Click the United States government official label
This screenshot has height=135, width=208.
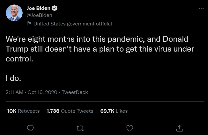(x=72, y=24)
